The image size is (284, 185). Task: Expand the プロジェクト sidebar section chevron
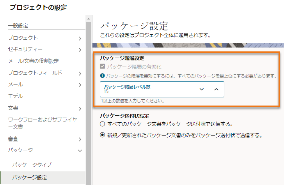tap(80, 38)
